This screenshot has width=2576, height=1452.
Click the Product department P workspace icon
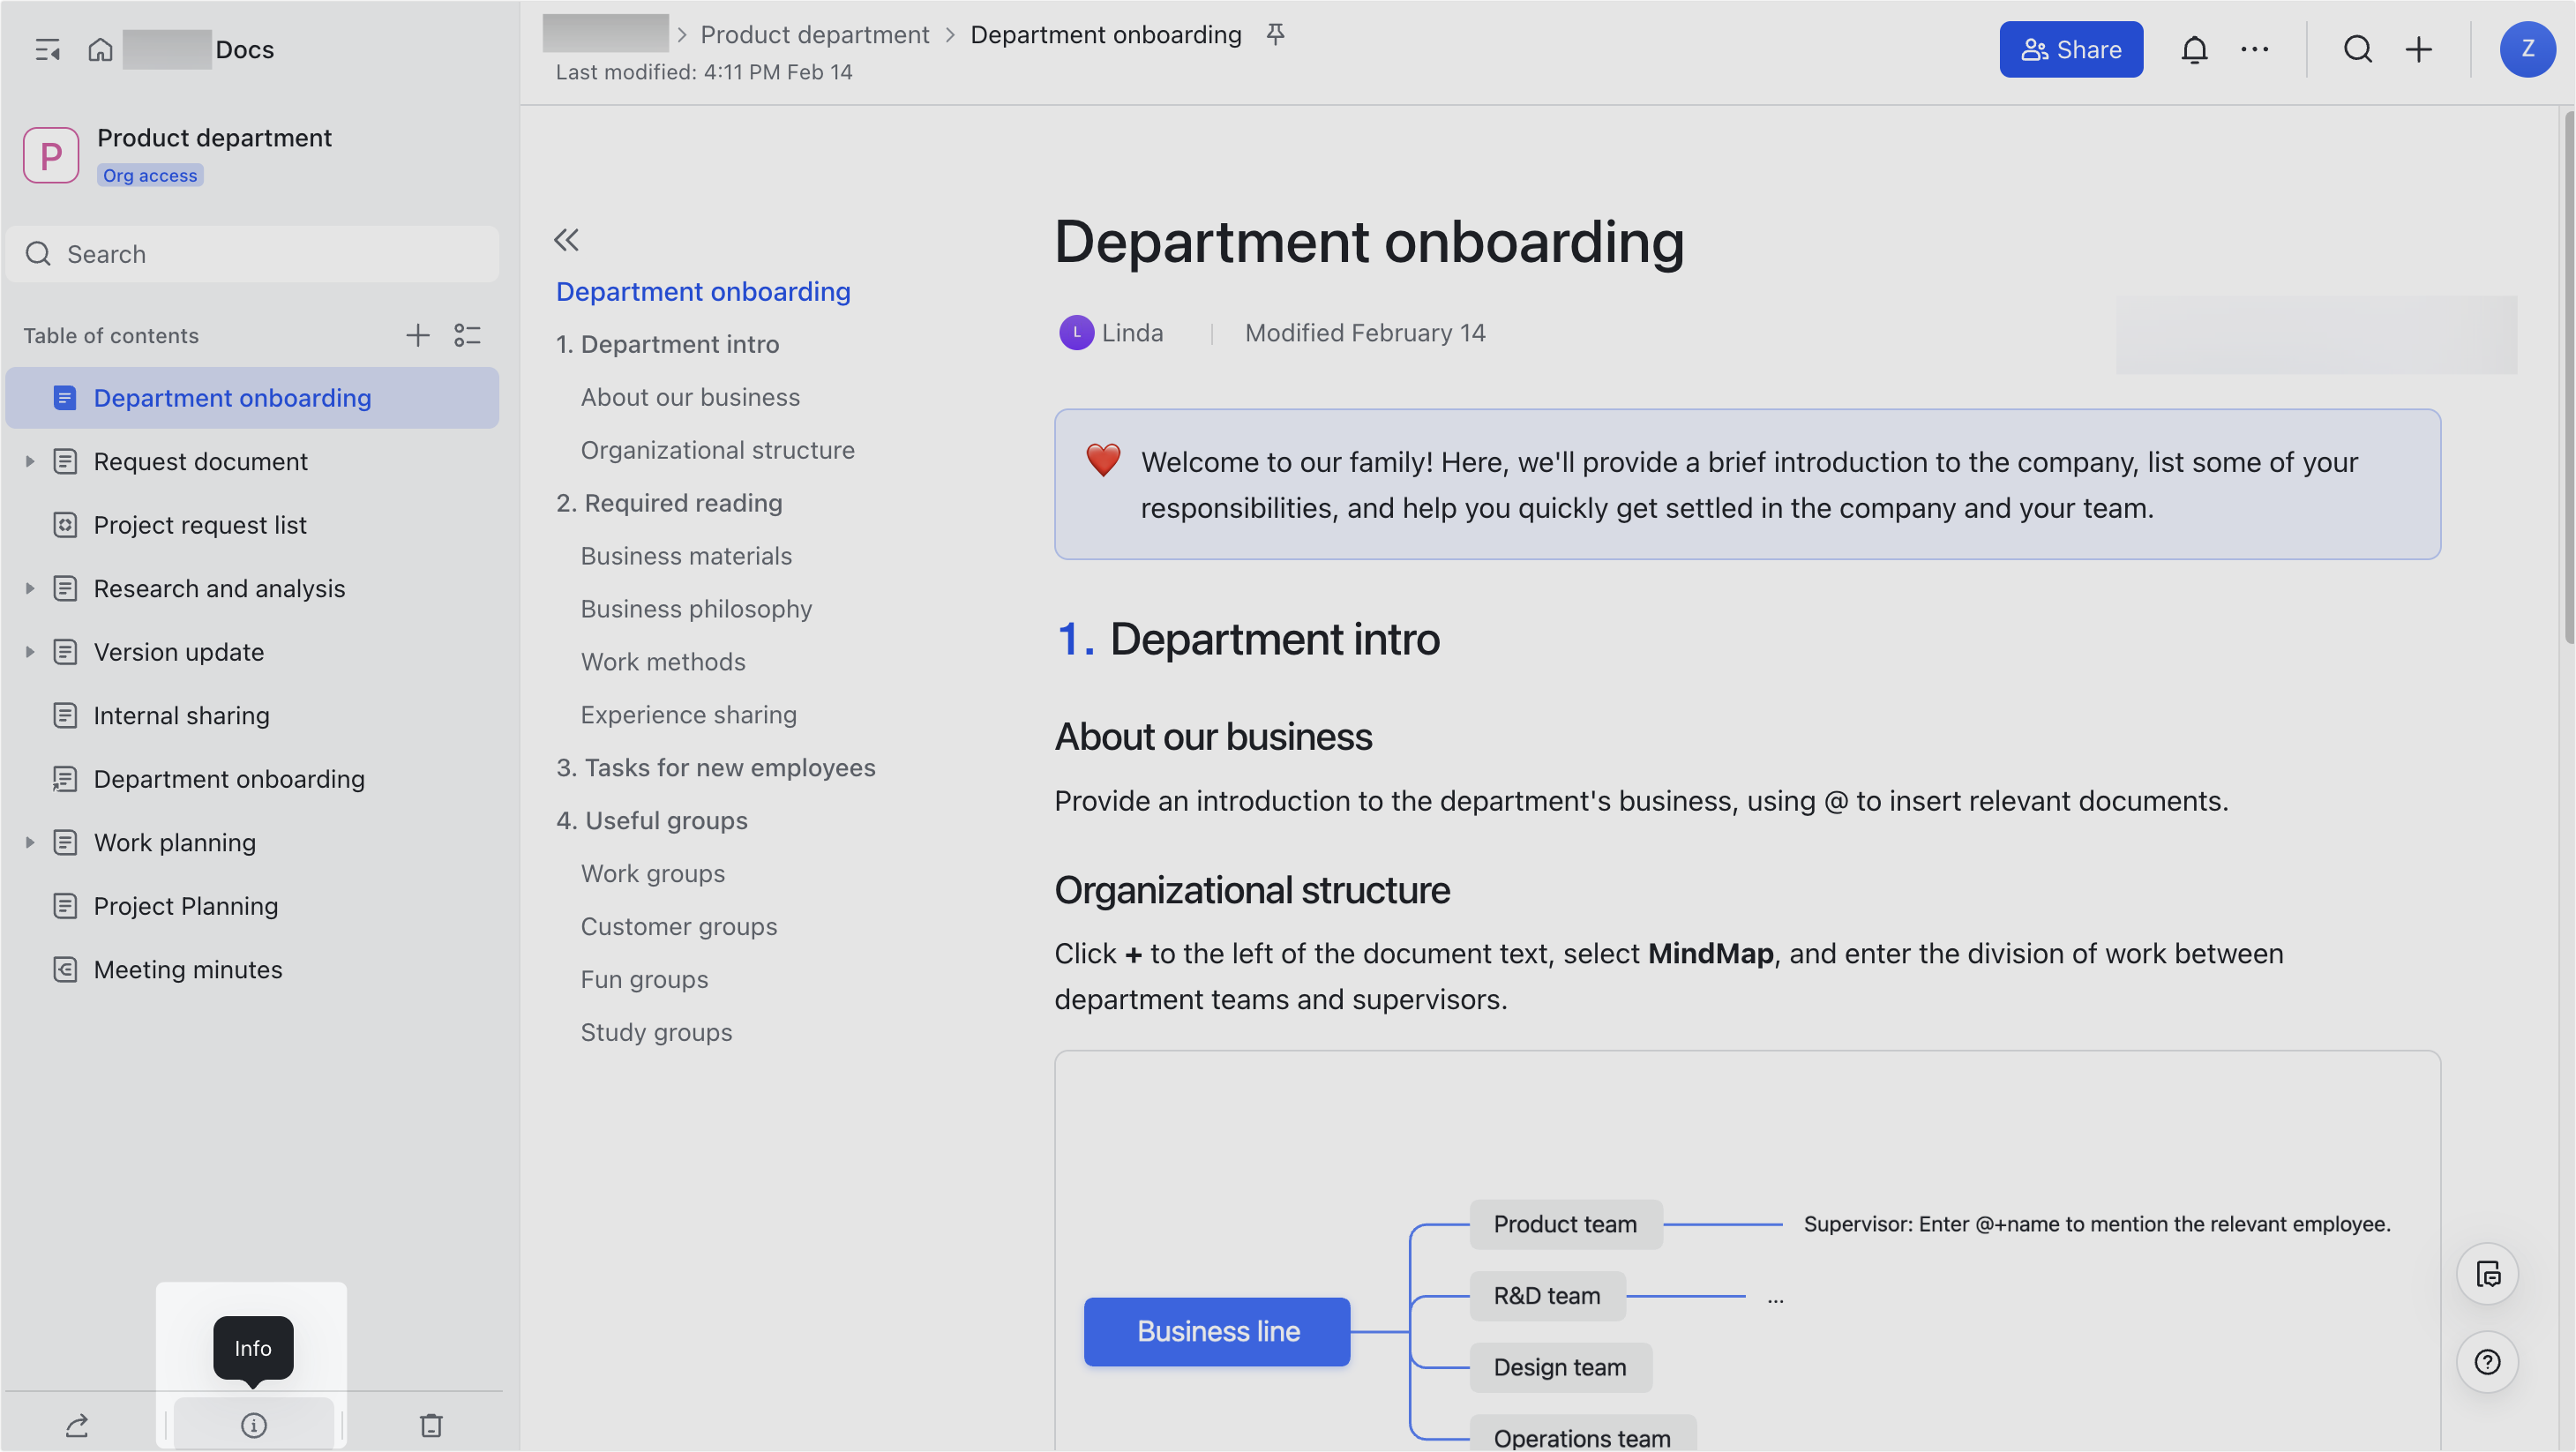51,155
